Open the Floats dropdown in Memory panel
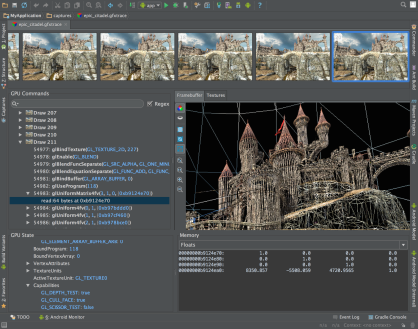 (x=403, y=245)
